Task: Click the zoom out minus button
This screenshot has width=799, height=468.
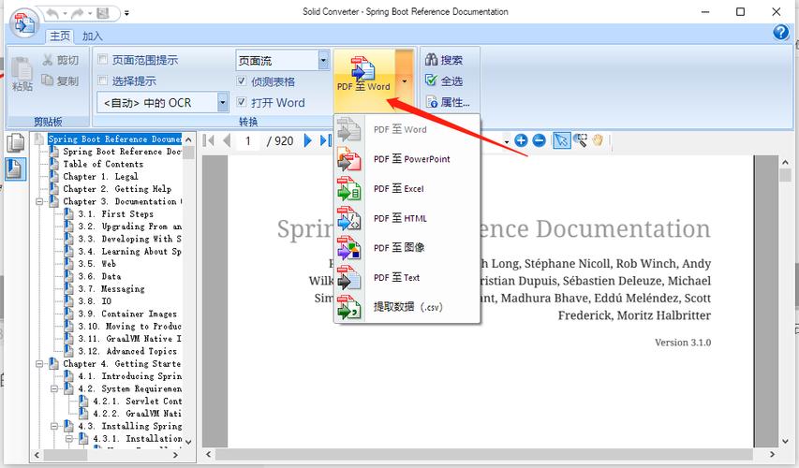Action: tap(540, 140)
